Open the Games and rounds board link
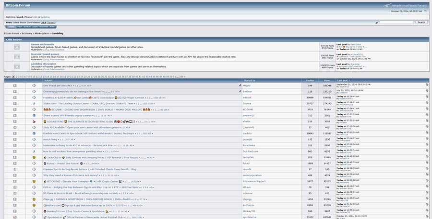Image resolution: width=432 pixels, height=219 pixels. (x=42, y=44)
